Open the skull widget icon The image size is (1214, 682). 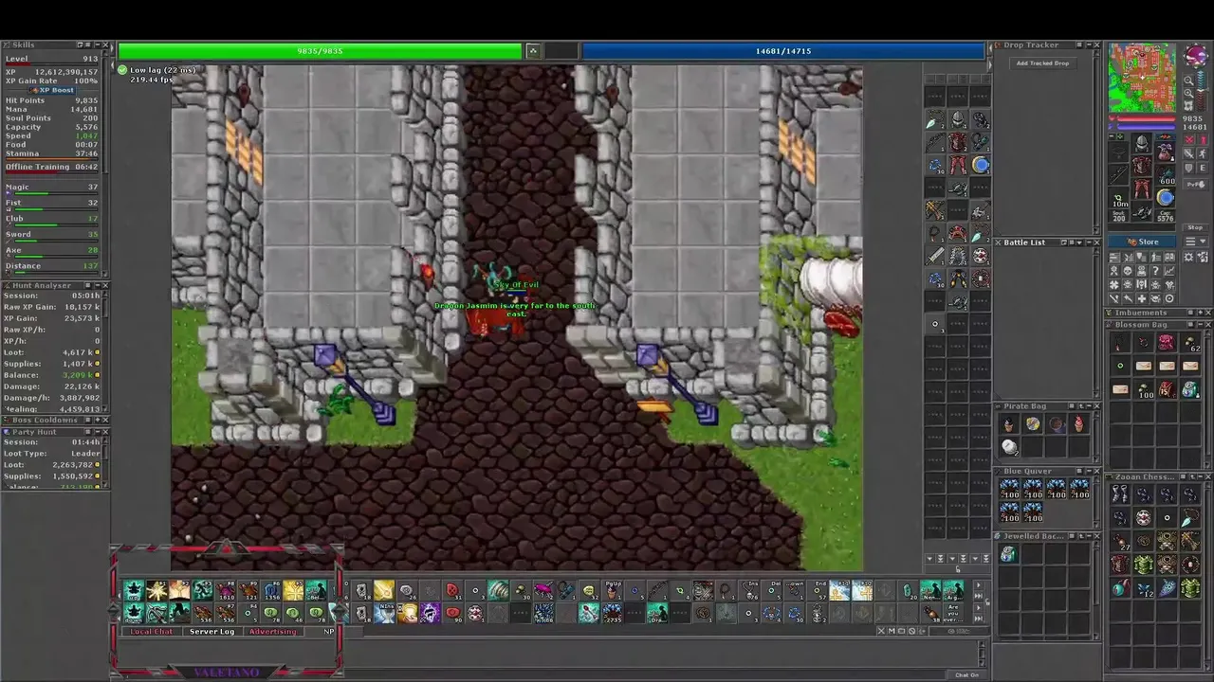1128,271
